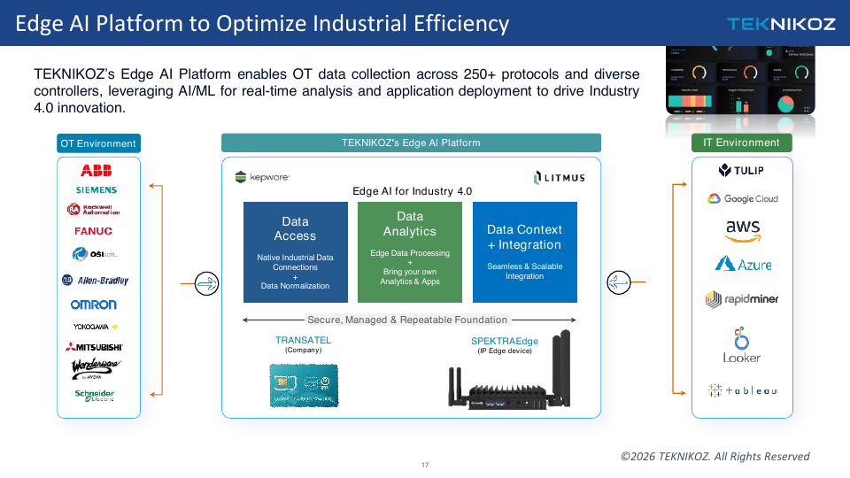Click the Wonderware logo

click(x=96, y=368)
